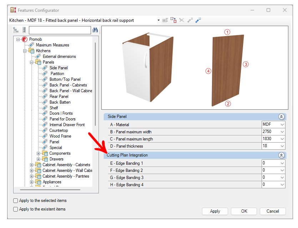This screenshot has width=298, height=228.
Task: Click the collapse tree icon
Action: tap(24, 30)
